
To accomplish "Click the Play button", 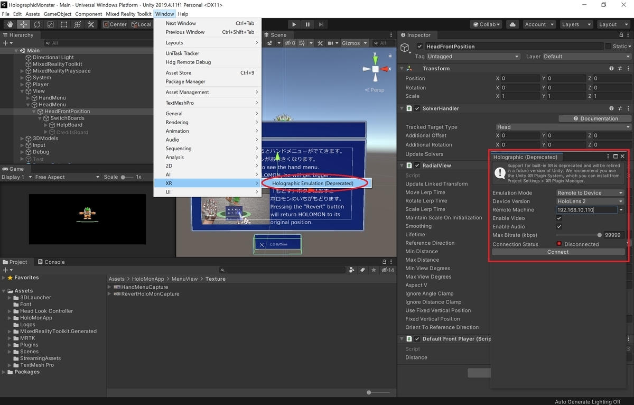I will click(x=294, y=24).
